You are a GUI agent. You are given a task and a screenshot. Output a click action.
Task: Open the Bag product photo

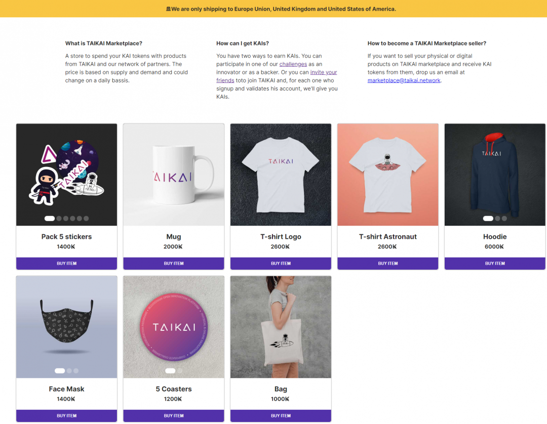coord(281,327)
